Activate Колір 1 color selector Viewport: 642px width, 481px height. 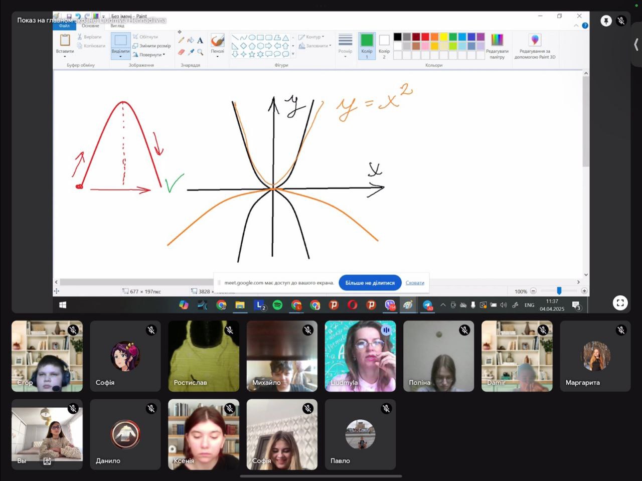367,46
